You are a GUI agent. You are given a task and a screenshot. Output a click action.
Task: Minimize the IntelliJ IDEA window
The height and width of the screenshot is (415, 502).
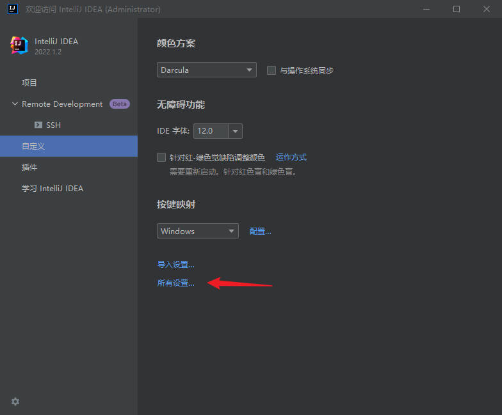(x=426, y=9)
